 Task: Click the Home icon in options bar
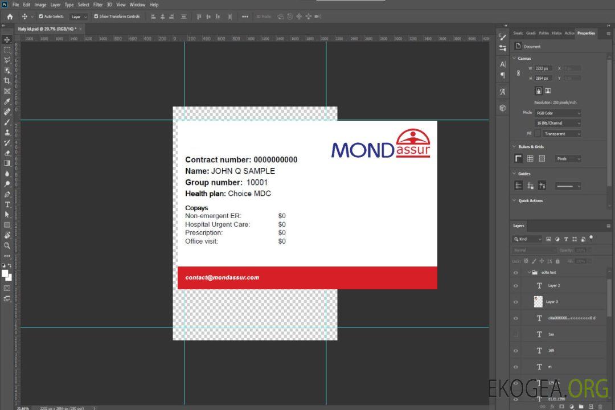pyautogui.click(x=10, y=17)
